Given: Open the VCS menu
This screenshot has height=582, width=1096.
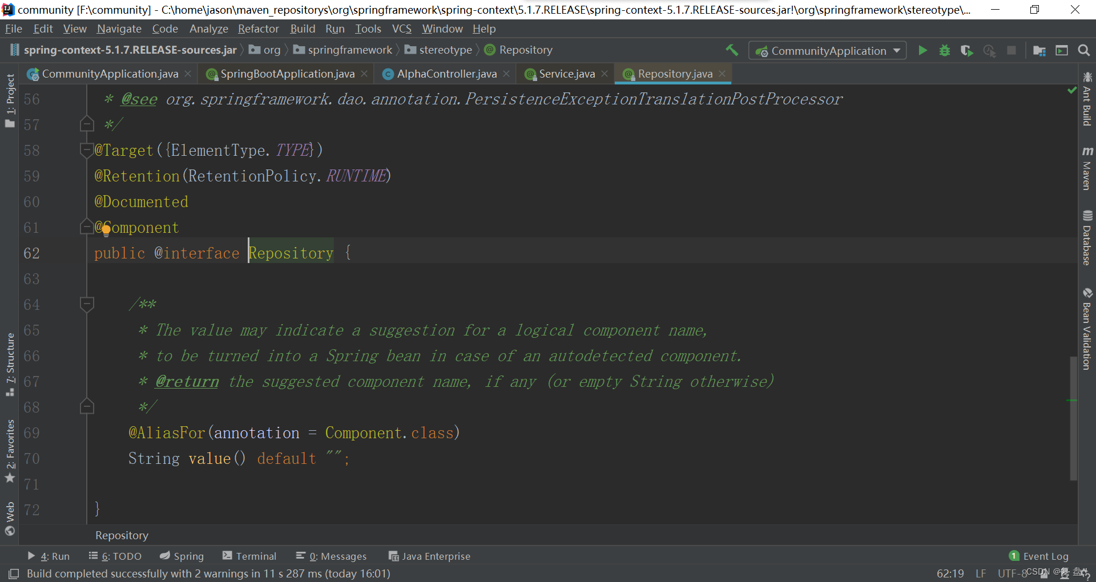Looking at the screenshot, I should [x=401, y=29].
